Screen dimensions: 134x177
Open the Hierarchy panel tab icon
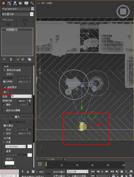tap(15, 3)
